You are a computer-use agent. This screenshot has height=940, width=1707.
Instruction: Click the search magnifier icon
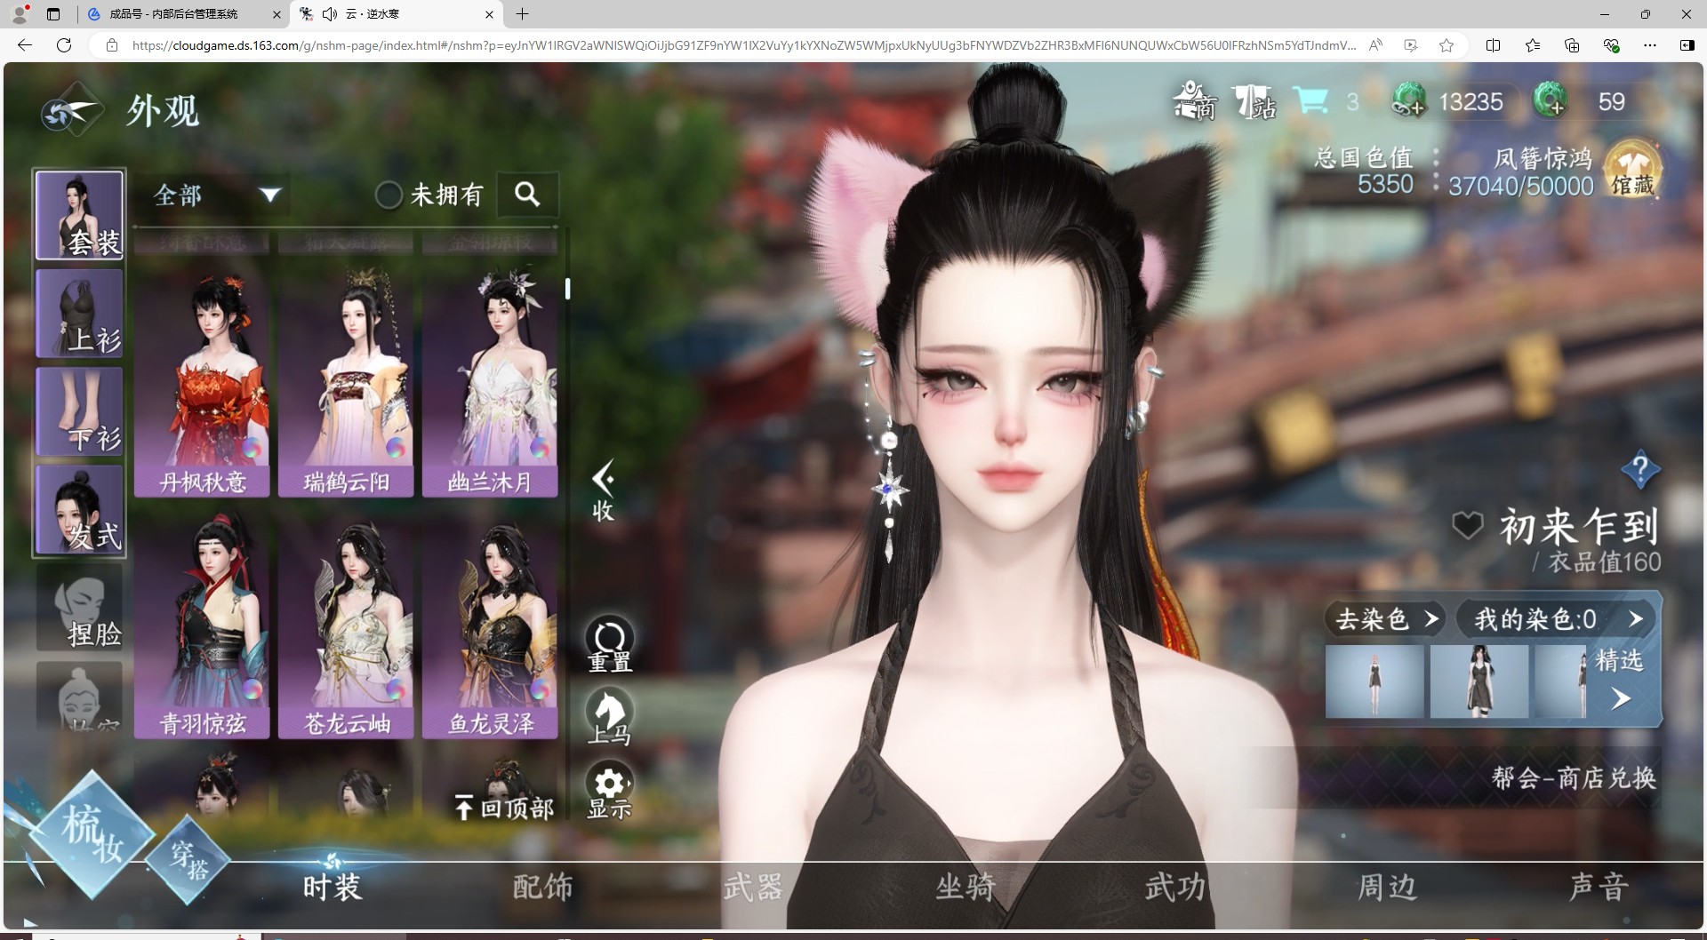527,194
